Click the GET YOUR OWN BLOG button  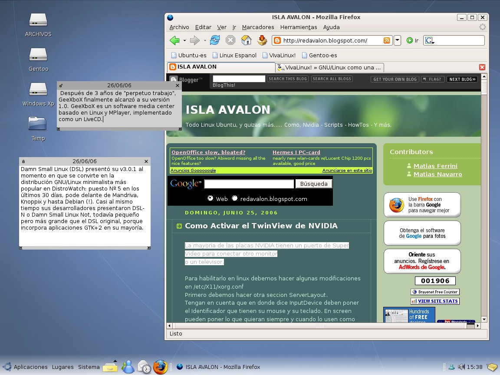395,79
